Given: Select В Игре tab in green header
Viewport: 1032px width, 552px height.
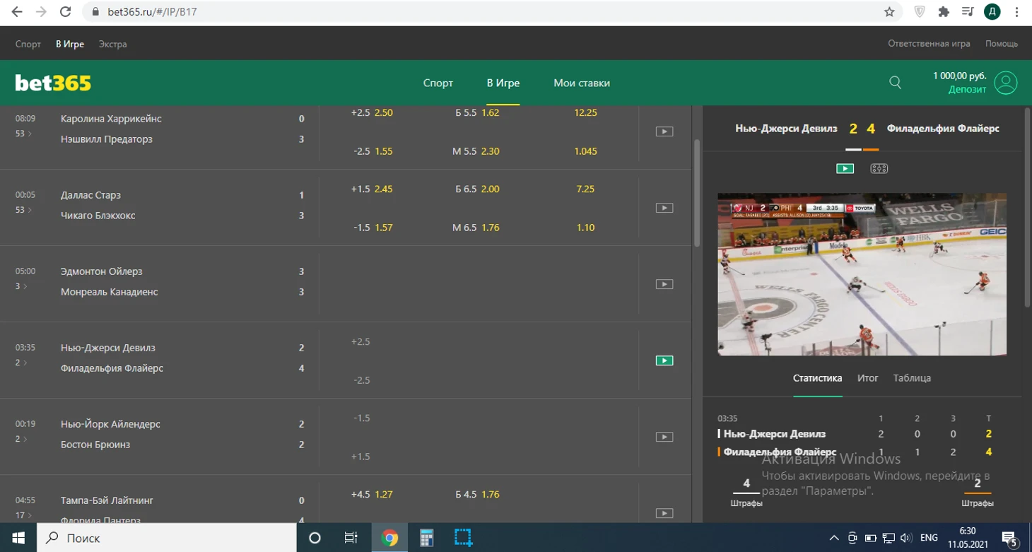Looking at the screenshot, I should (x=503, y=83).
